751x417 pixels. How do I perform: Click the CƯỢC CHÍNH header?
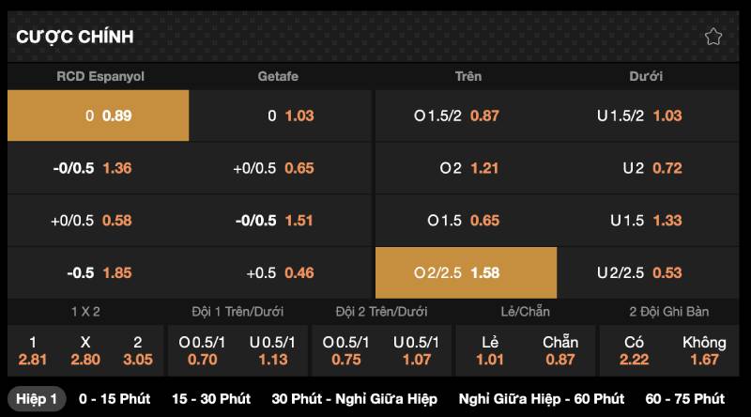coord(75,37)
